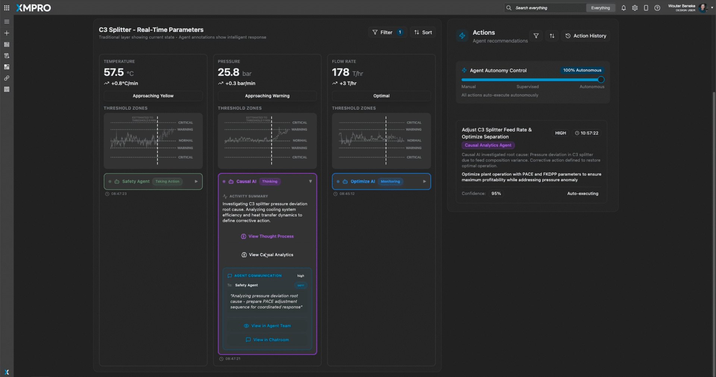Expand the Safety Agent card

[x=196, y=182]
